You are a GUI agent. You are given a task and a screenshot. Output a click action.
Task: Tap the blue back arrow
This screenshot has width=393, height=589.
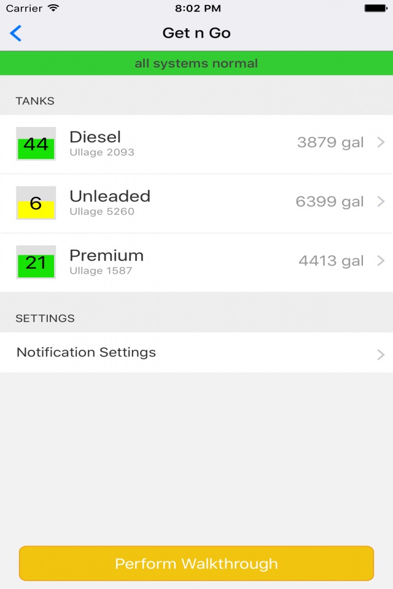click(x=16, y=33)
